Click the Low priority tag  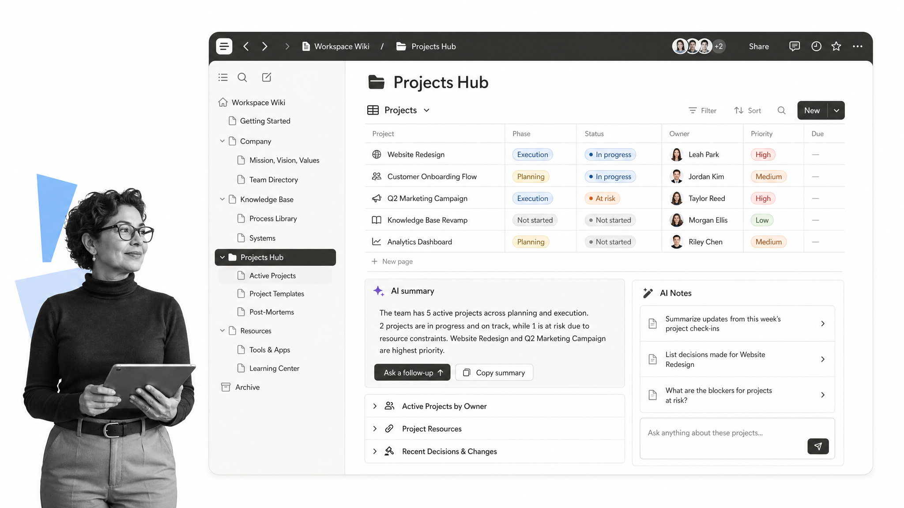click(x=762, y=220)
